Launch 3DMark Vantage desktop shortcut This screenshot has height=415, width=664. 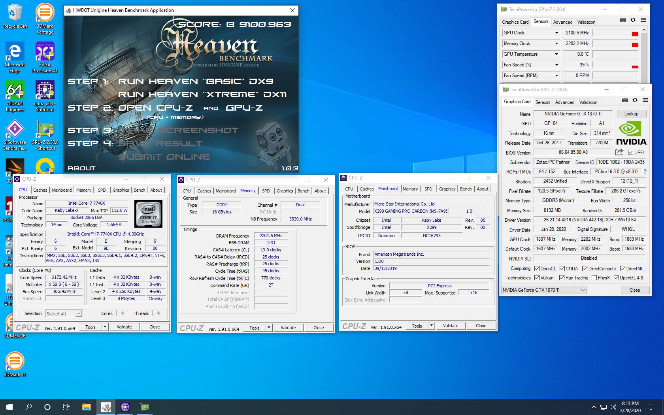45,19
